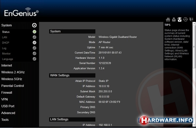
Task: Collapse the System menu with the arrow circle
Action: coord(34,25)
